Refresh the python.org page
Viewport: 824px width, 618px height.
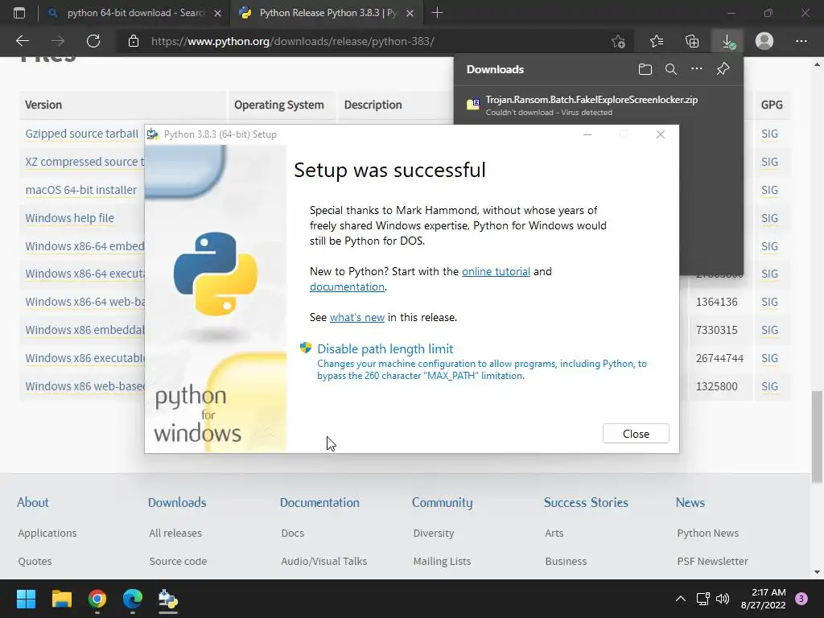[x=93, y=41]
